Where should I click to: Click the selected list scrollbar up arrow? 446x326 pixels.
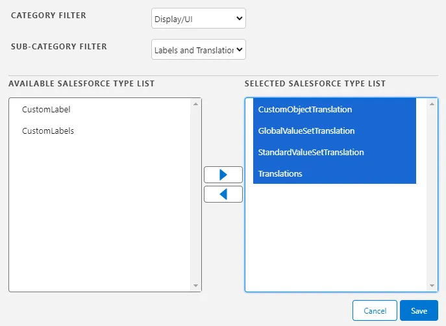click(432, 104)
